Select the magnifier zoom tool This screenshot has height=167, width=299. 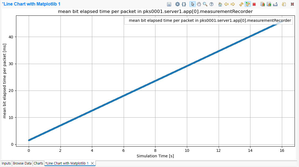[x=205, y=4]
